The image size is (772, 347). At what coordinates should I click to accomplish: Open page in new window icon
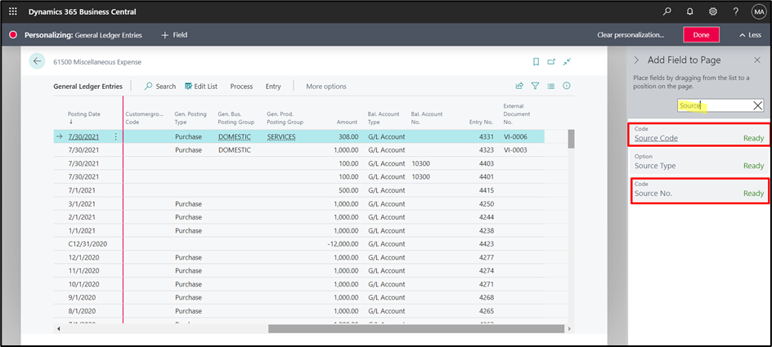552,61
